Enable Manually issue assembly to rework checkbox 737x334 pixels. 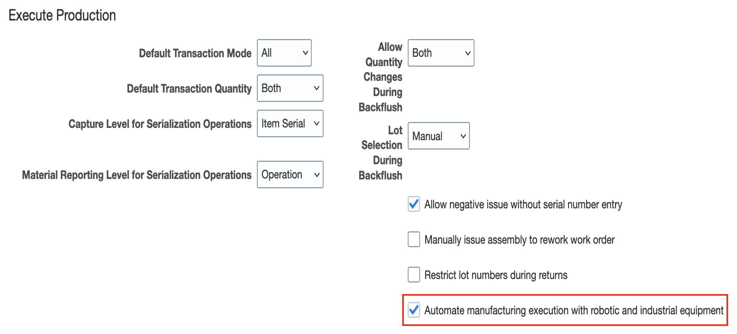[414, 240]
